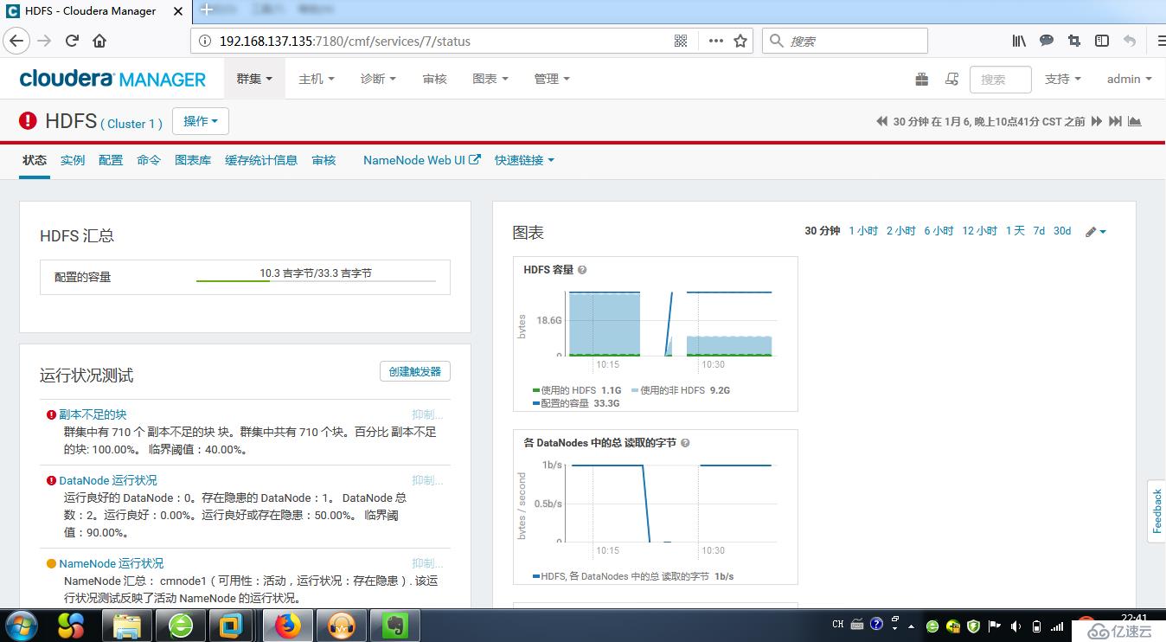Jump to current time with skip-to-end icon
Screen dimensions: 1166x642
click(x=1116, y=121)
